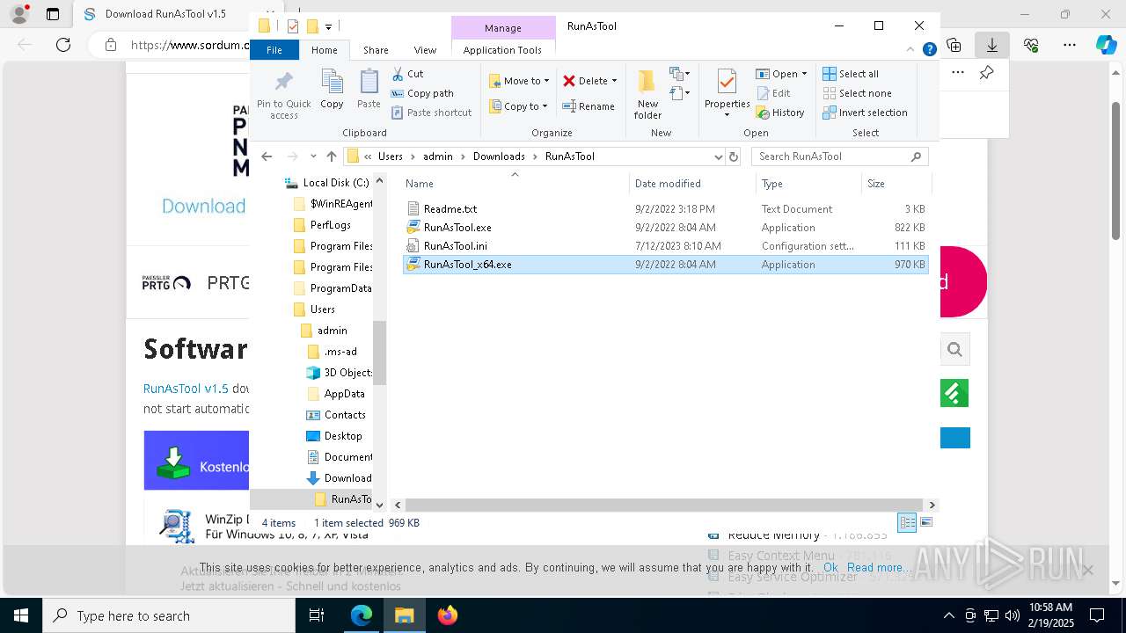
Task: Open the File menu tab
Action: [x=274, y=50]
